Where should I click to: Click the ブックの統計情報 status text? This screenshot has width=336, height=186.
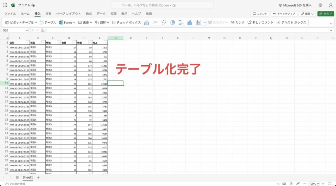tap(14, 184)
